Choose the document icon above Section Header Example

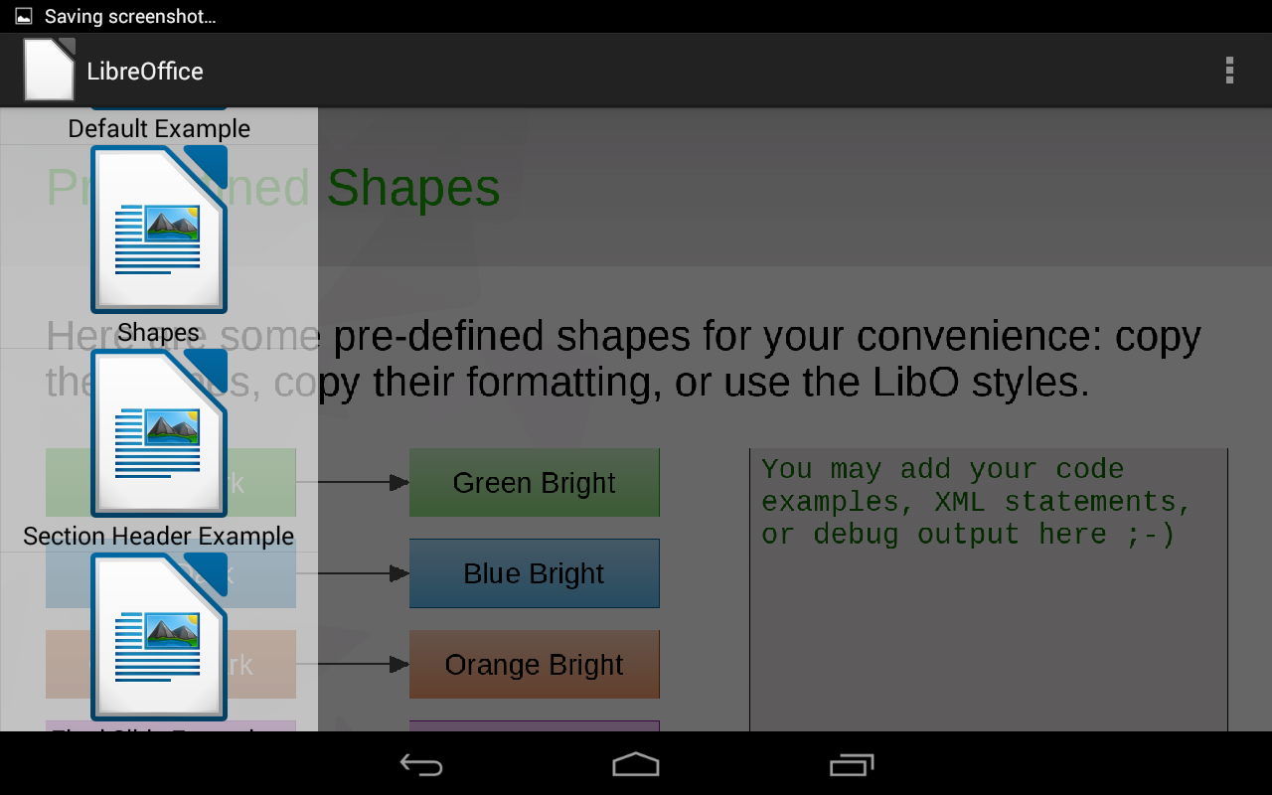(159, 433)
